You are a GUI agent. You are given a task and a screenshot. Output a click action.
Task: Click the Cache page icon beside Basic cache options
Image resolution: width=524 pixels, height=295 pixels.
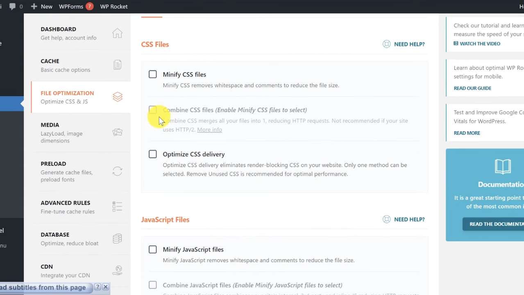[x=117, y=64]
